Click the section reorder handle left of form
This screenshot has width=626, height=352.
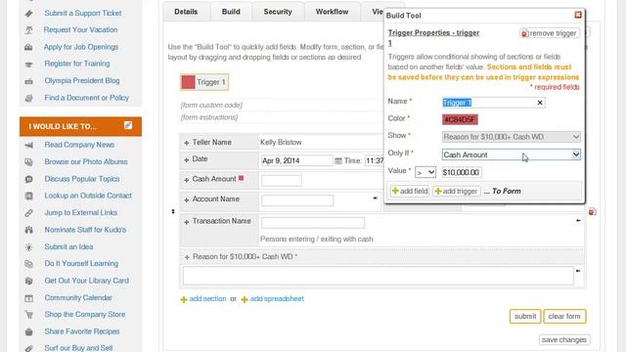[x=173, y=211]
